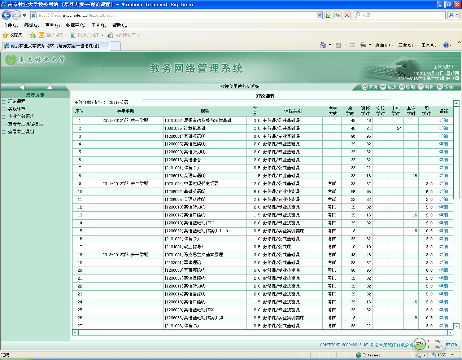Click the Read mail icon

(x=353, y=45)
